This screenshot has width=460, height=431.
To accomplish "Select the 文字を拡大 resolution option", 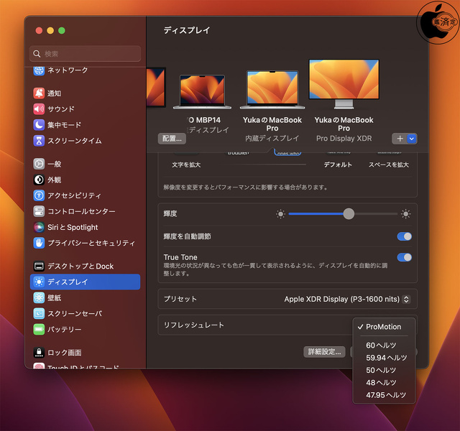I will click(x=186, y=164).
